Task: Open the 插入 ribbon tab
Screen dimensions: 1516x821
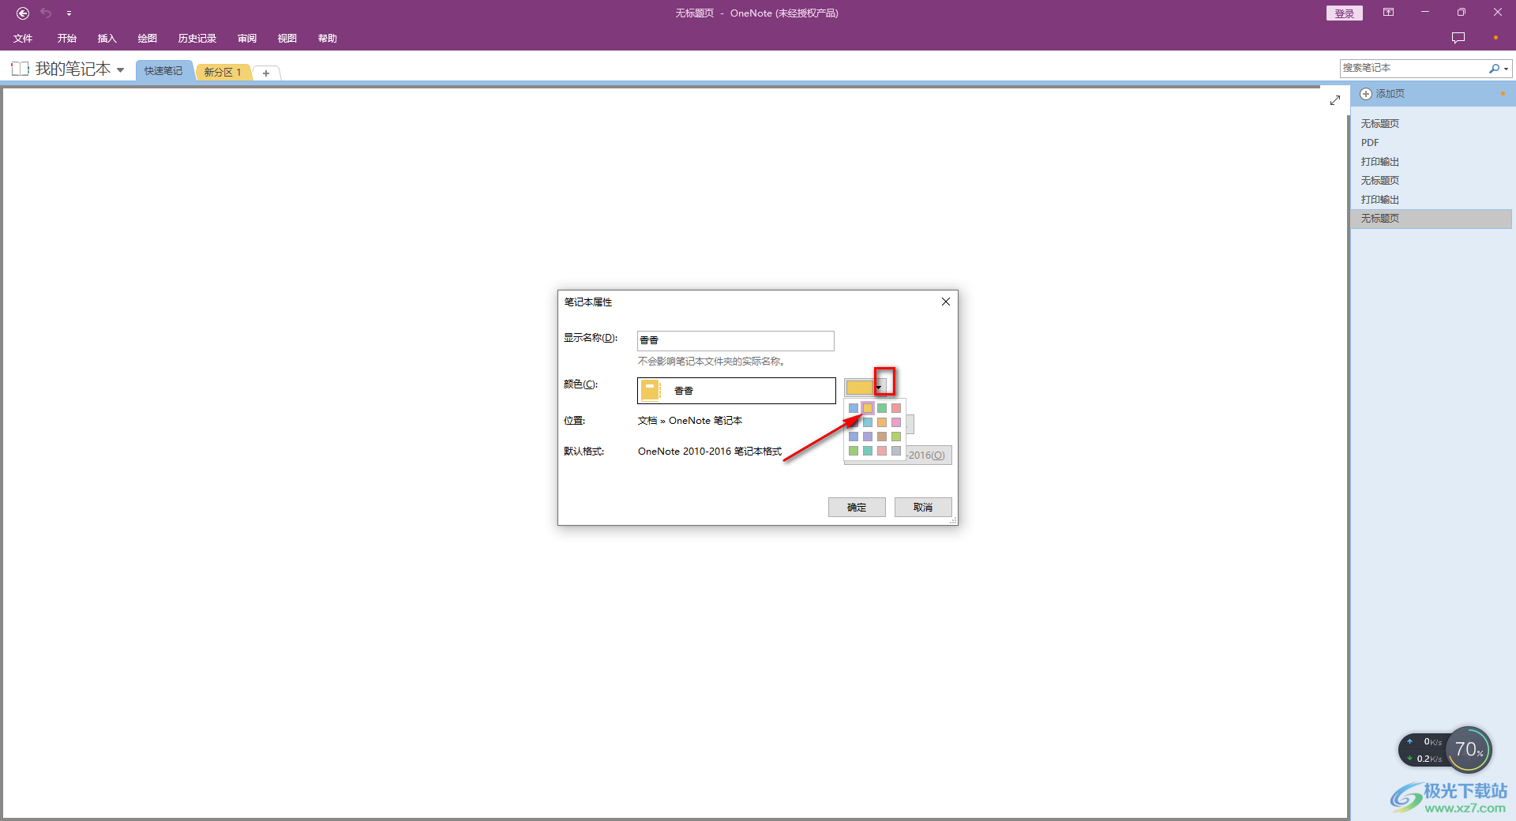Action: tap(107, 39)
